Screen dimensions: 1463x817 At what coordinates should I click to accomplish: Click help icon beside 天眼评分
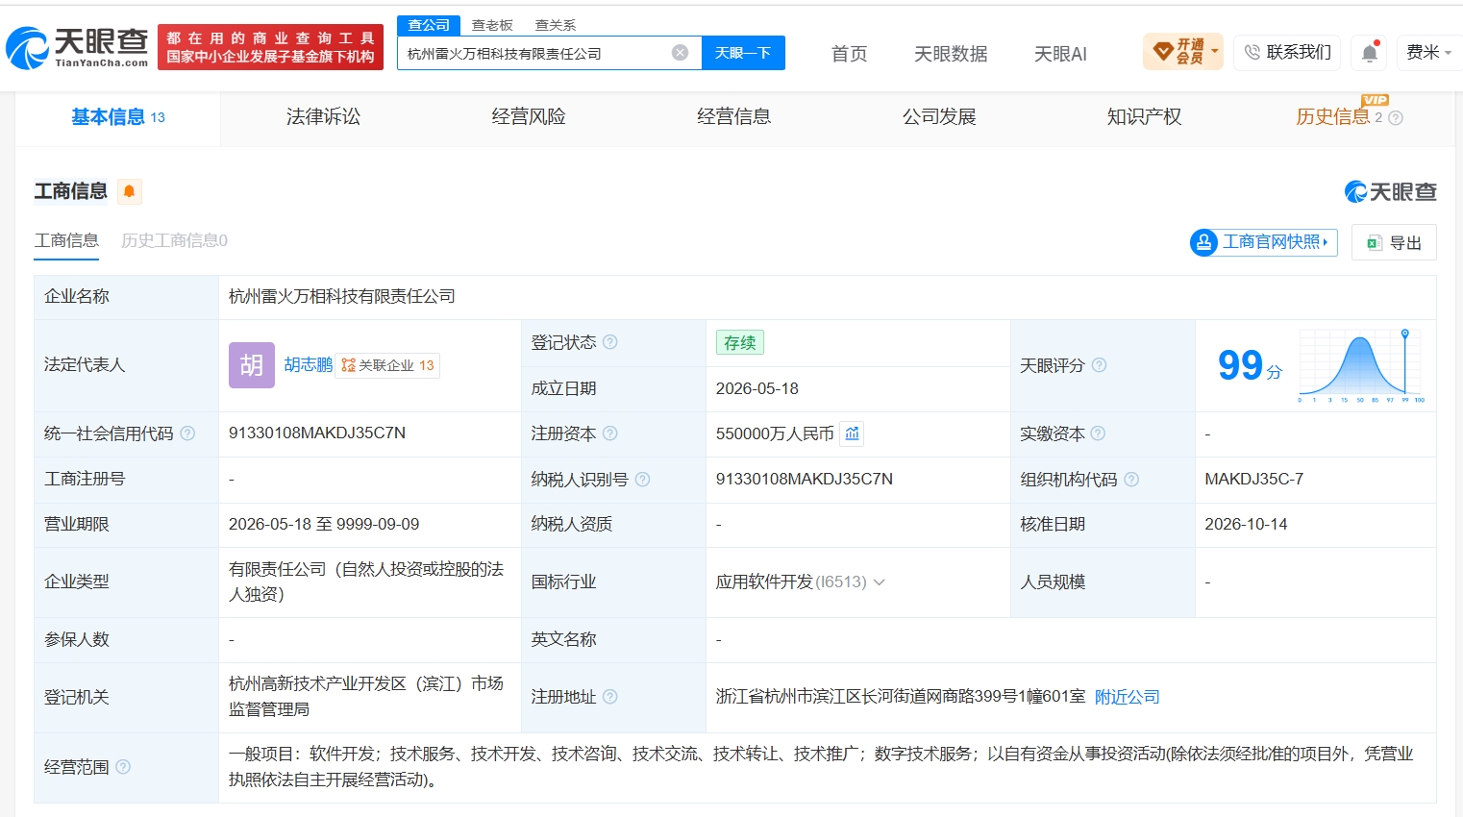click(1099, 365)
